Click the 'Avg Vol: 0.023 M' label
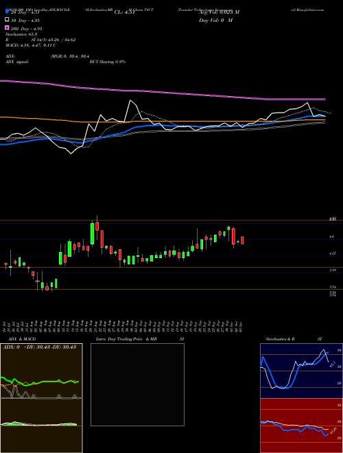This screenshot has height=453, width=343. (219, 12)
